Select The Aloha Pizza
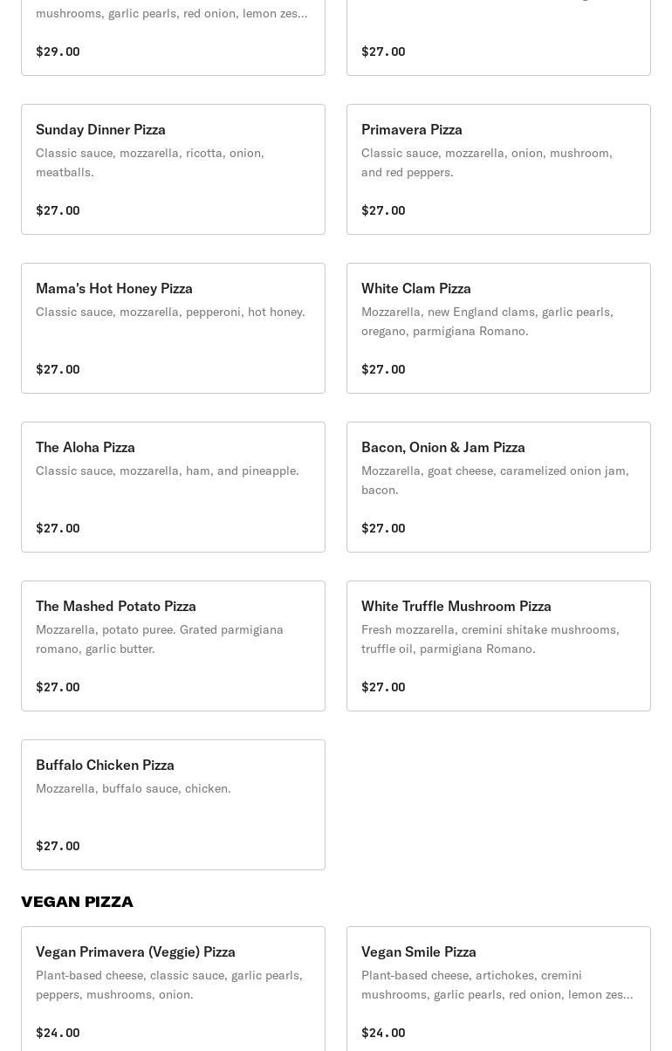This screenshot has height=1051, width=672. [173, 487]
